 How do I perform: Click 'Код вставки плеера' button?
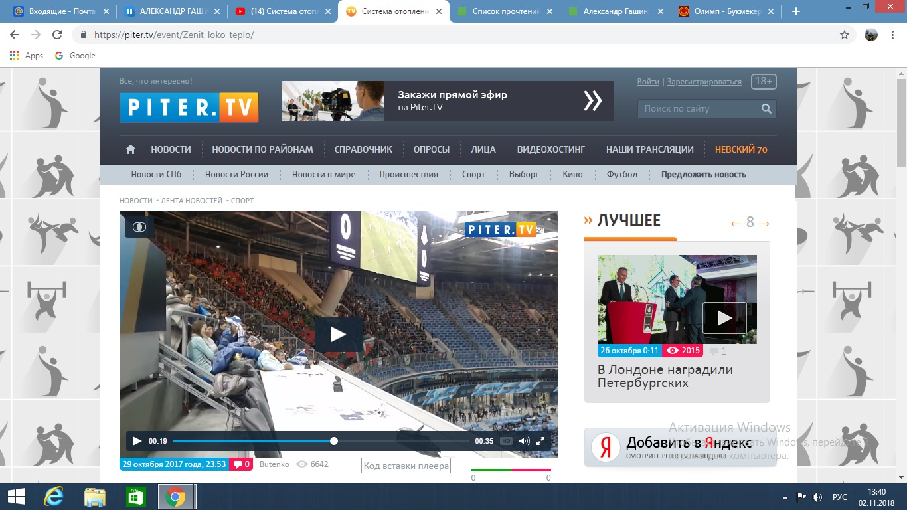(x=406, y=466)
